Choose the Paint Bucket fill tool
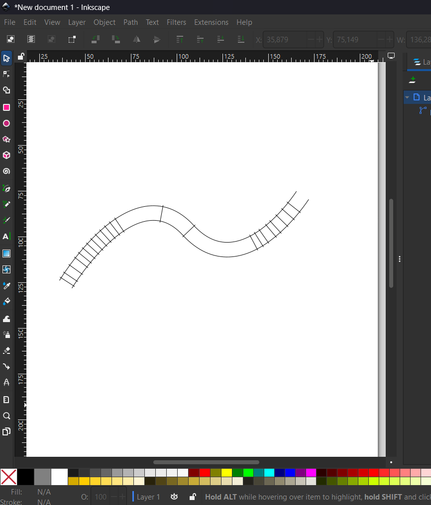The height and width of the screenshot is (505, 431). tap(6, 301)
